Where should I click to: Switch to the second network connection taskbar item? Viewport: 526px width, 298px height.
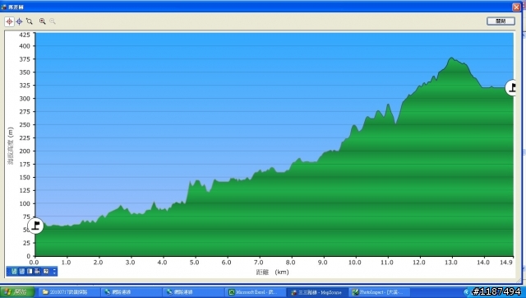click(192, 292)
